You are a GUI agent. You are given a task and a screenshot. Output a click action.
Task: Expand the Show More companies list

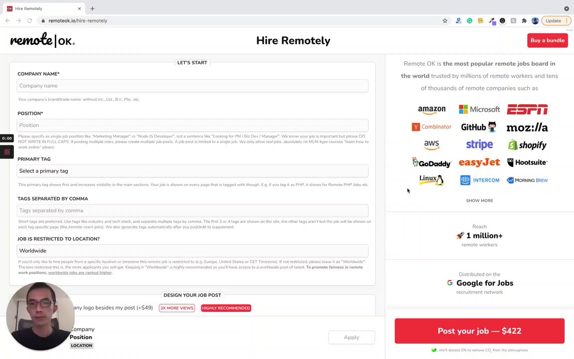479,200
